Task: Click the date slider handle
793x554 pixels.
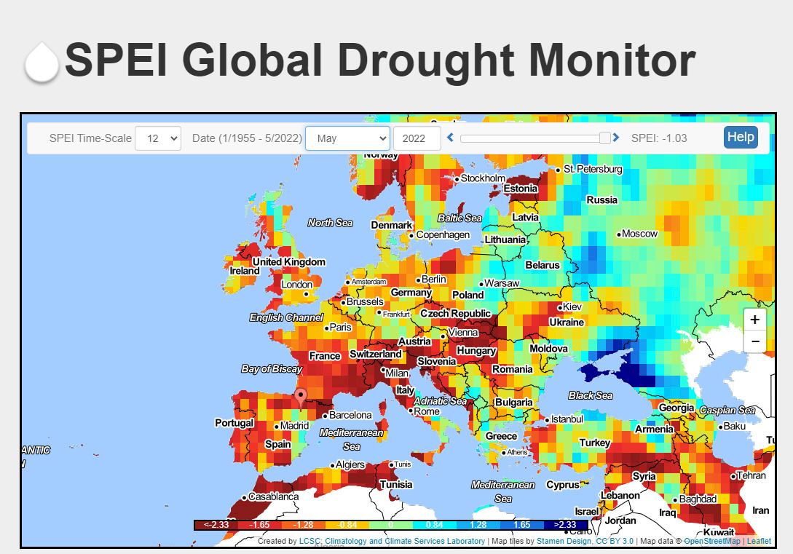Action: pyautogui.click(x=604, y=138)
